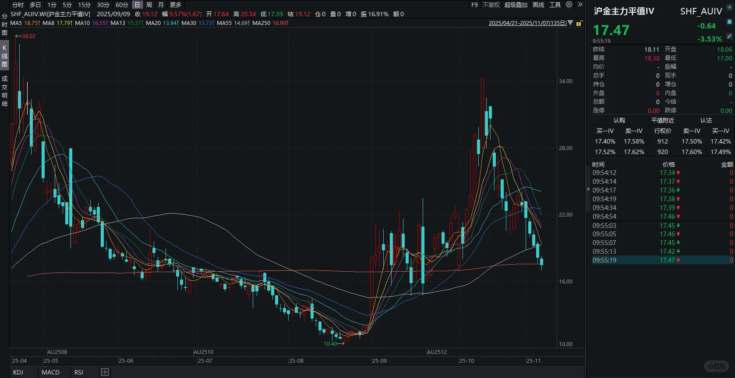The image size is (735, 378).
Task: Click the date range 2025/04/21-2025/11/07 link
Action: point(527,23)
